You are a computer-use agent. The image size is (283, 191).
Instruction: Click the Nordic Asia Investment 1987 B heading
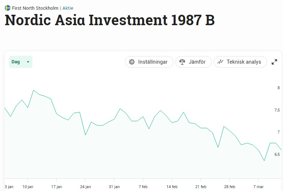click(109, 21)
